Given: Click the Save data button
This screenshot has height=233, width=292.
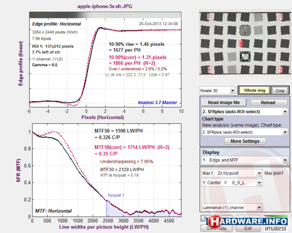Looking at the screenshot, I should pos(217,228).
